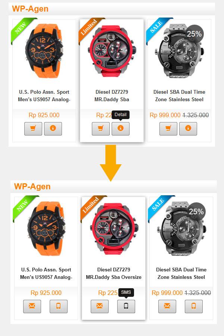The width and height of the screenshot is (224, 336).
Task: Click info icon under top Diesel SBA watch
Action: tap(188, 128)
